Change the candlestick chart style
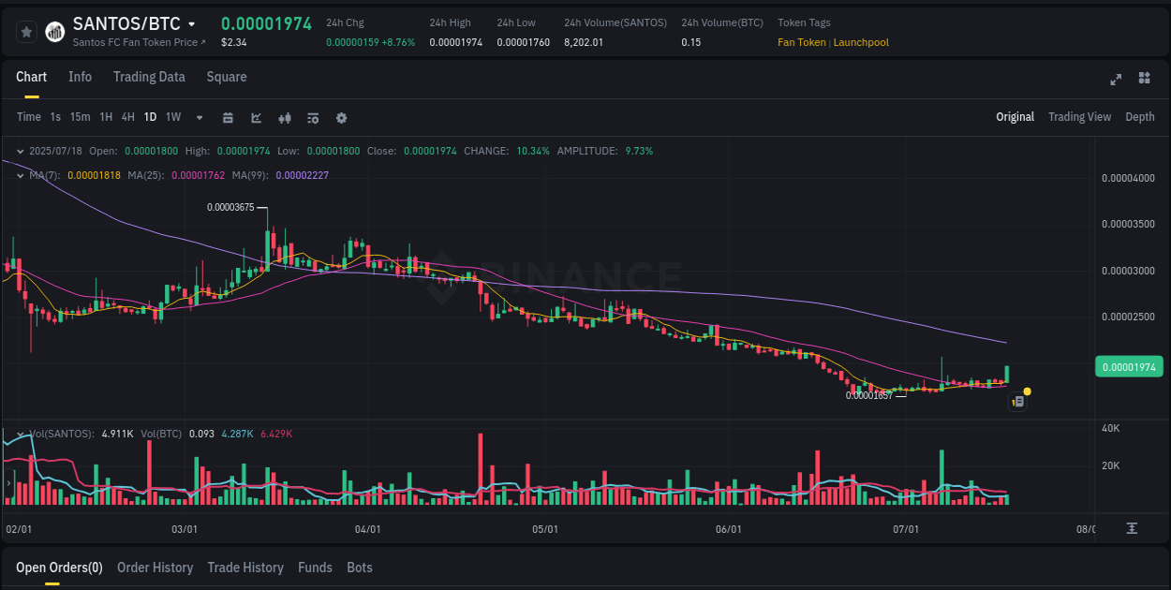The image size is (1171, 590). pyautogui.click(x=285, y=118)
